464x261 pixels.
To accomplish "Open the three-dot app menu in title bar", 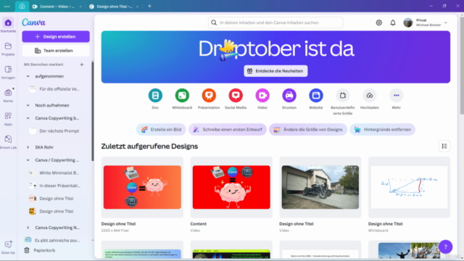I will (x=7, y=7).
